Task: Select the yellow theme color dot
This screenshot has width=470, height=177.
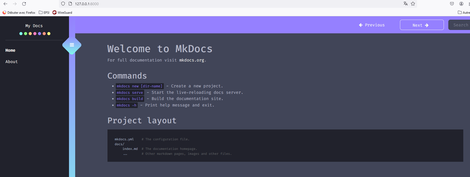Action: [x=49, y=34]
